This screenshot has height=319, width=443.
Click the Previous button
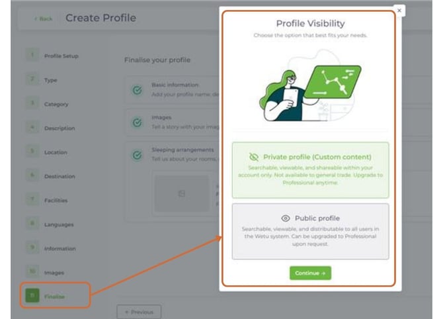coord(138,312)
